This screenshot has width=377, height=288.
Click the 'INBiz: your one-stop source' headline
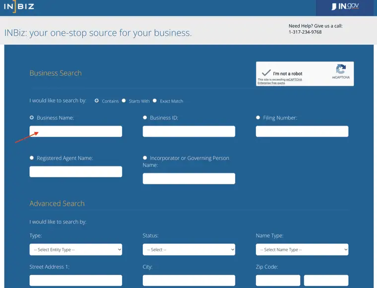pos(98,33)
